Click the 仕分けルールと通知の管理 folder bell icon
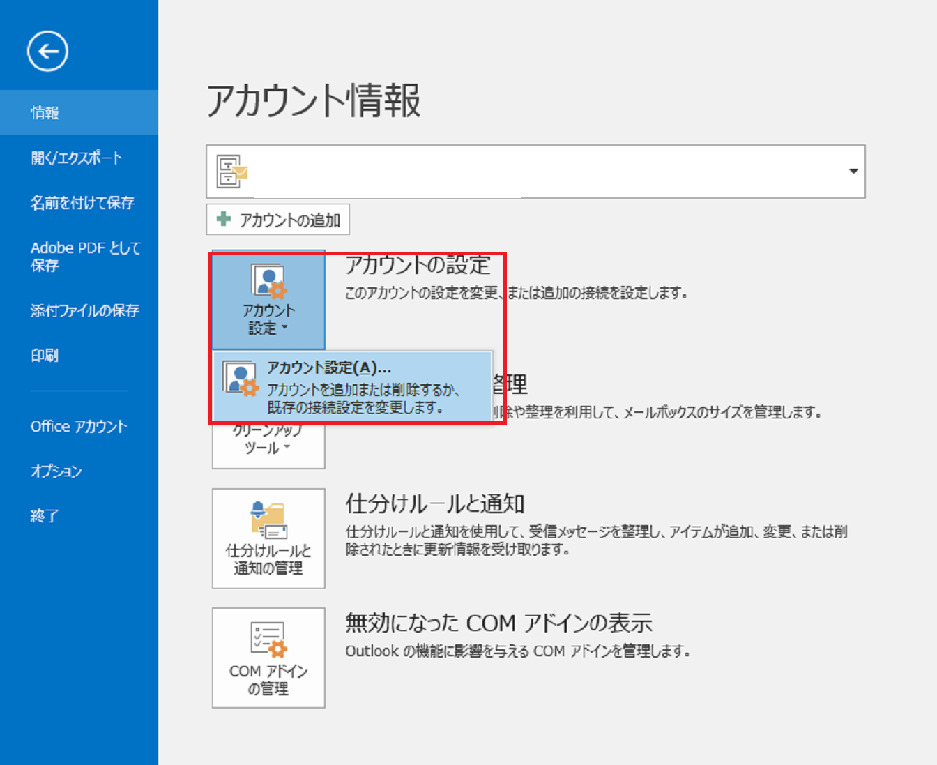 coord(268,520)
